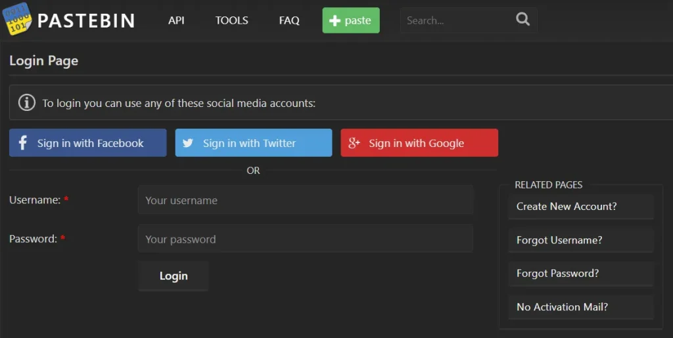
Task: Focus the Your username field
Action: coord(305,200)
